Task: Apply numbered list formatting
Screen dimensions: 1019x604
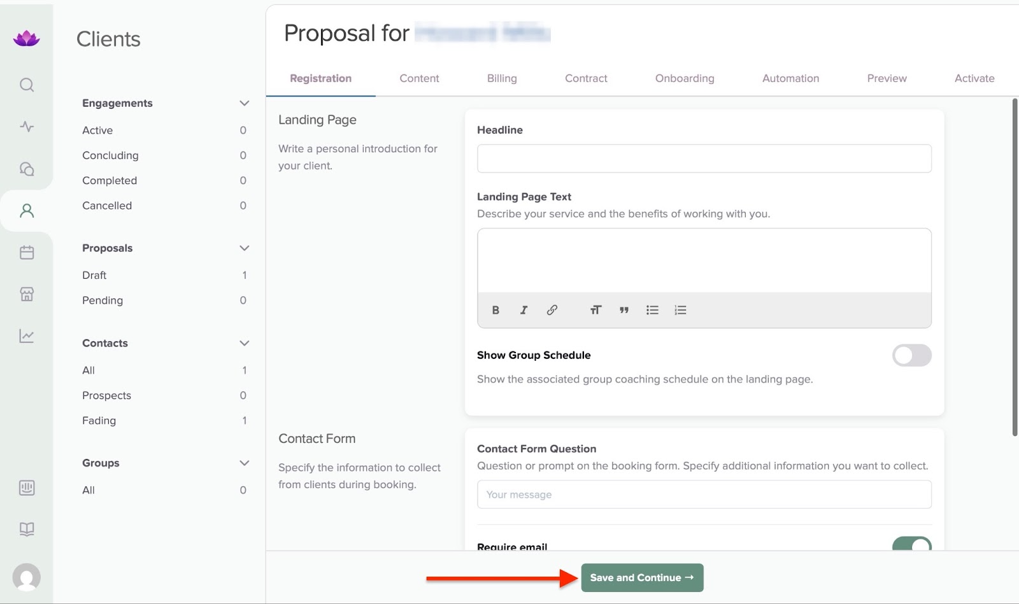Action: (680, 310)
